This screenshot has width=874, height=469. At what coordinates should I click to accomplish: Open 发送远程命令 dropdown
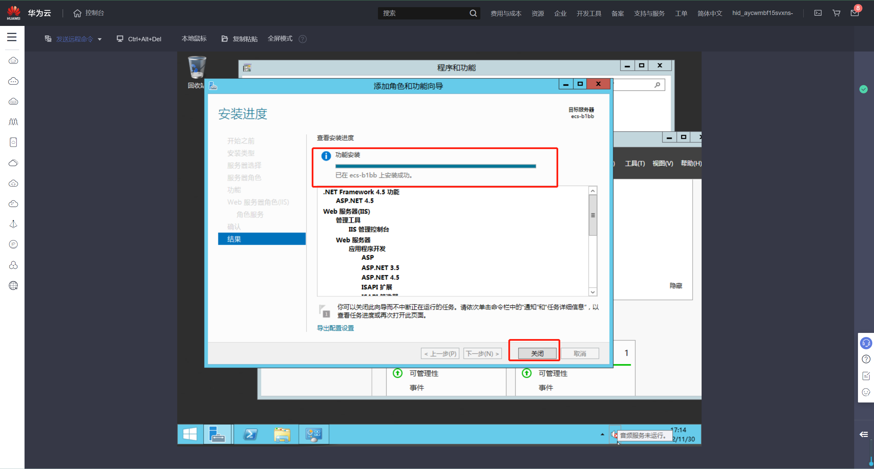[73, 39]
